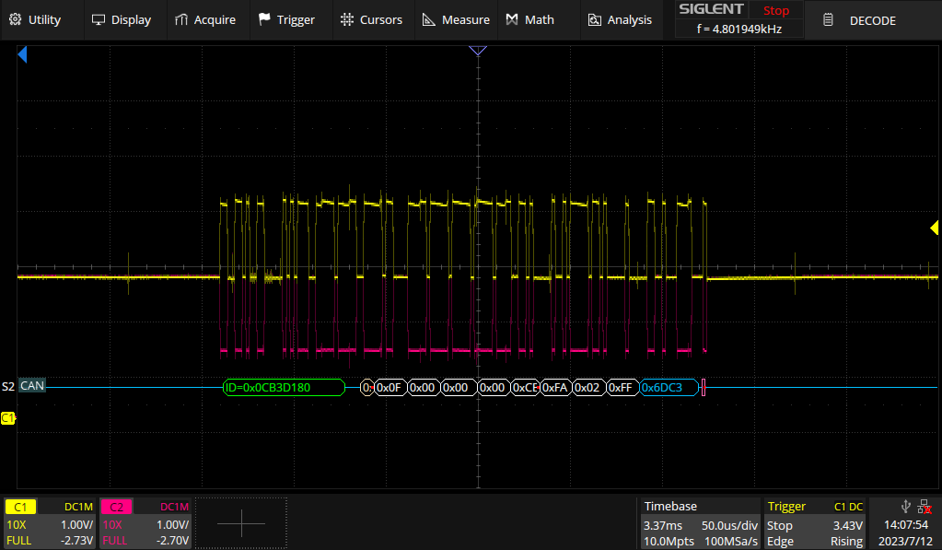Toggle channel C1 on or off
The image size is (942, 550).
tap(20, 506)
